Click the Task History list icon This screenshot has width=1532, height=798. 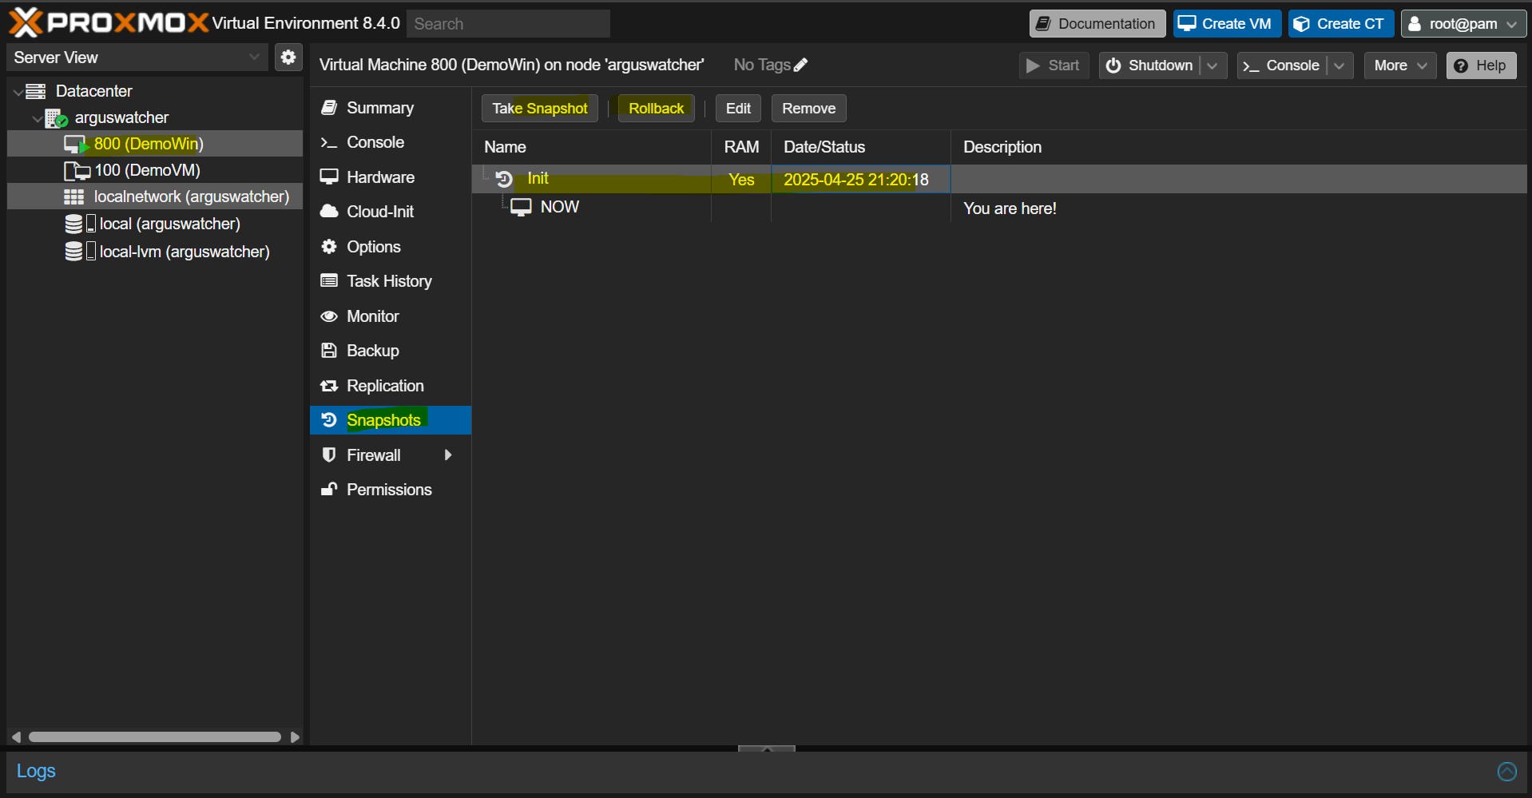pos(329,281)
